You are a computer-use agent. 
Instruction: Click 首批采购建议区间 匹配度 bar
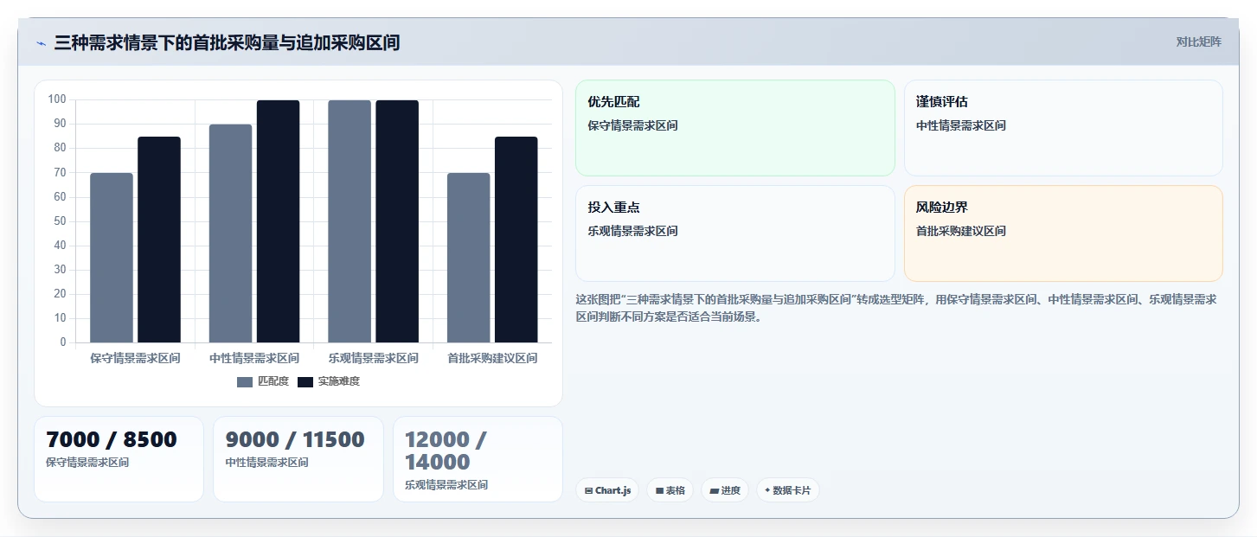[x=468, y=258]
